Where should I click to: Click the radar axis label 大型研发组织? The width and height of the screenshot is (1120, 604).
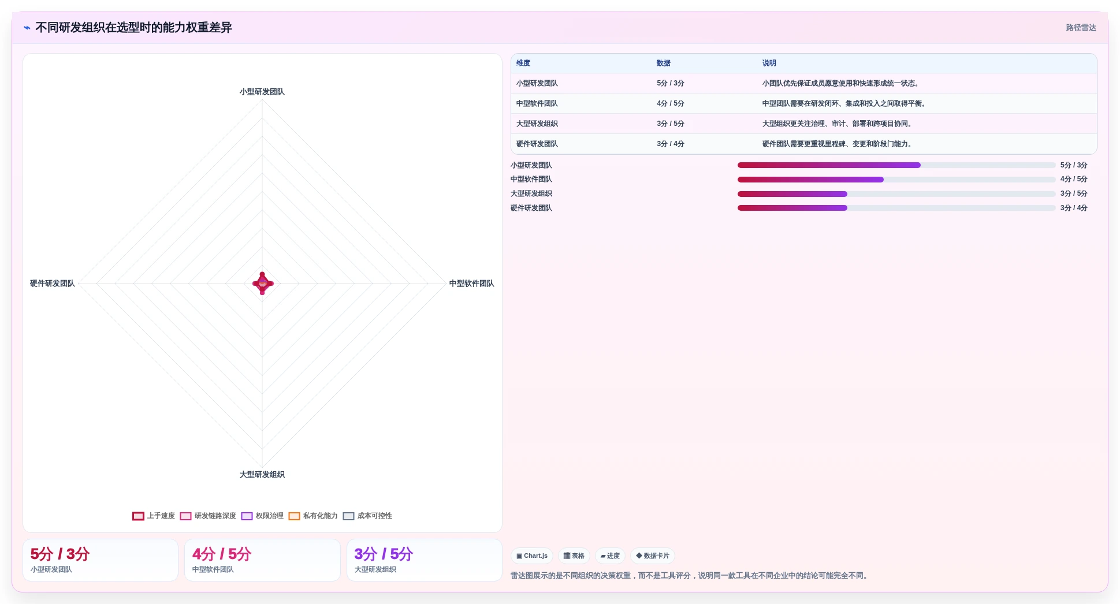[262, 475]
